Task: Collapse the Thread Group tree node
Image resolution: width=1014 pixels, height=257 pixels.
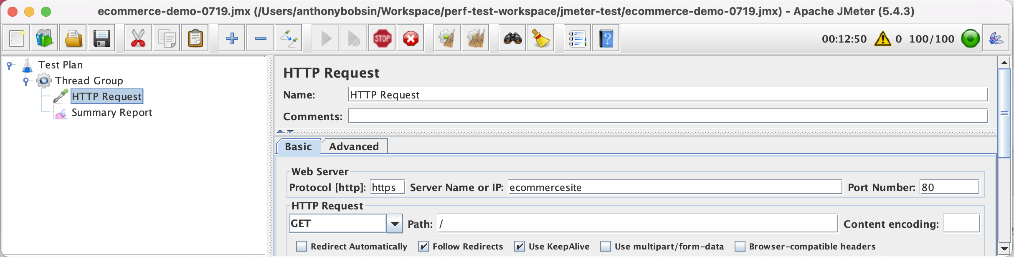Action: [x=26, y=81]
